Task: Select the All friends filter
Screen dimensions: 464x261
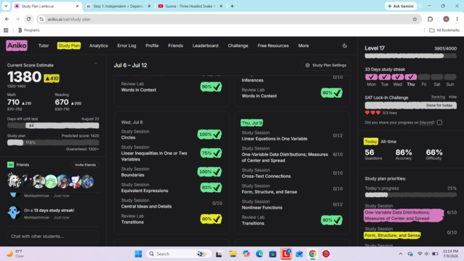Action: click(x=10, y=165)
